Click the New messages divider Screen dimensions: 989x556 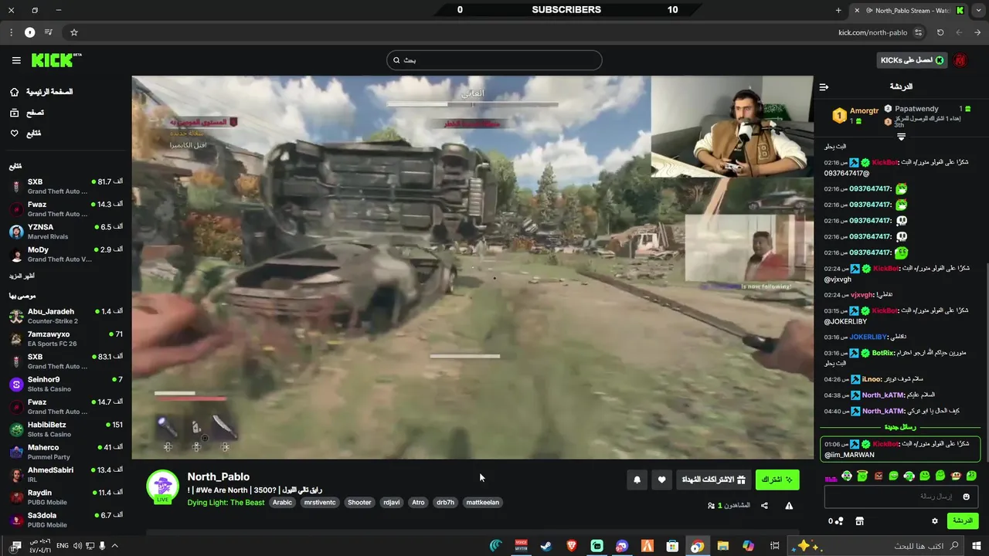(x=900, y=427)
